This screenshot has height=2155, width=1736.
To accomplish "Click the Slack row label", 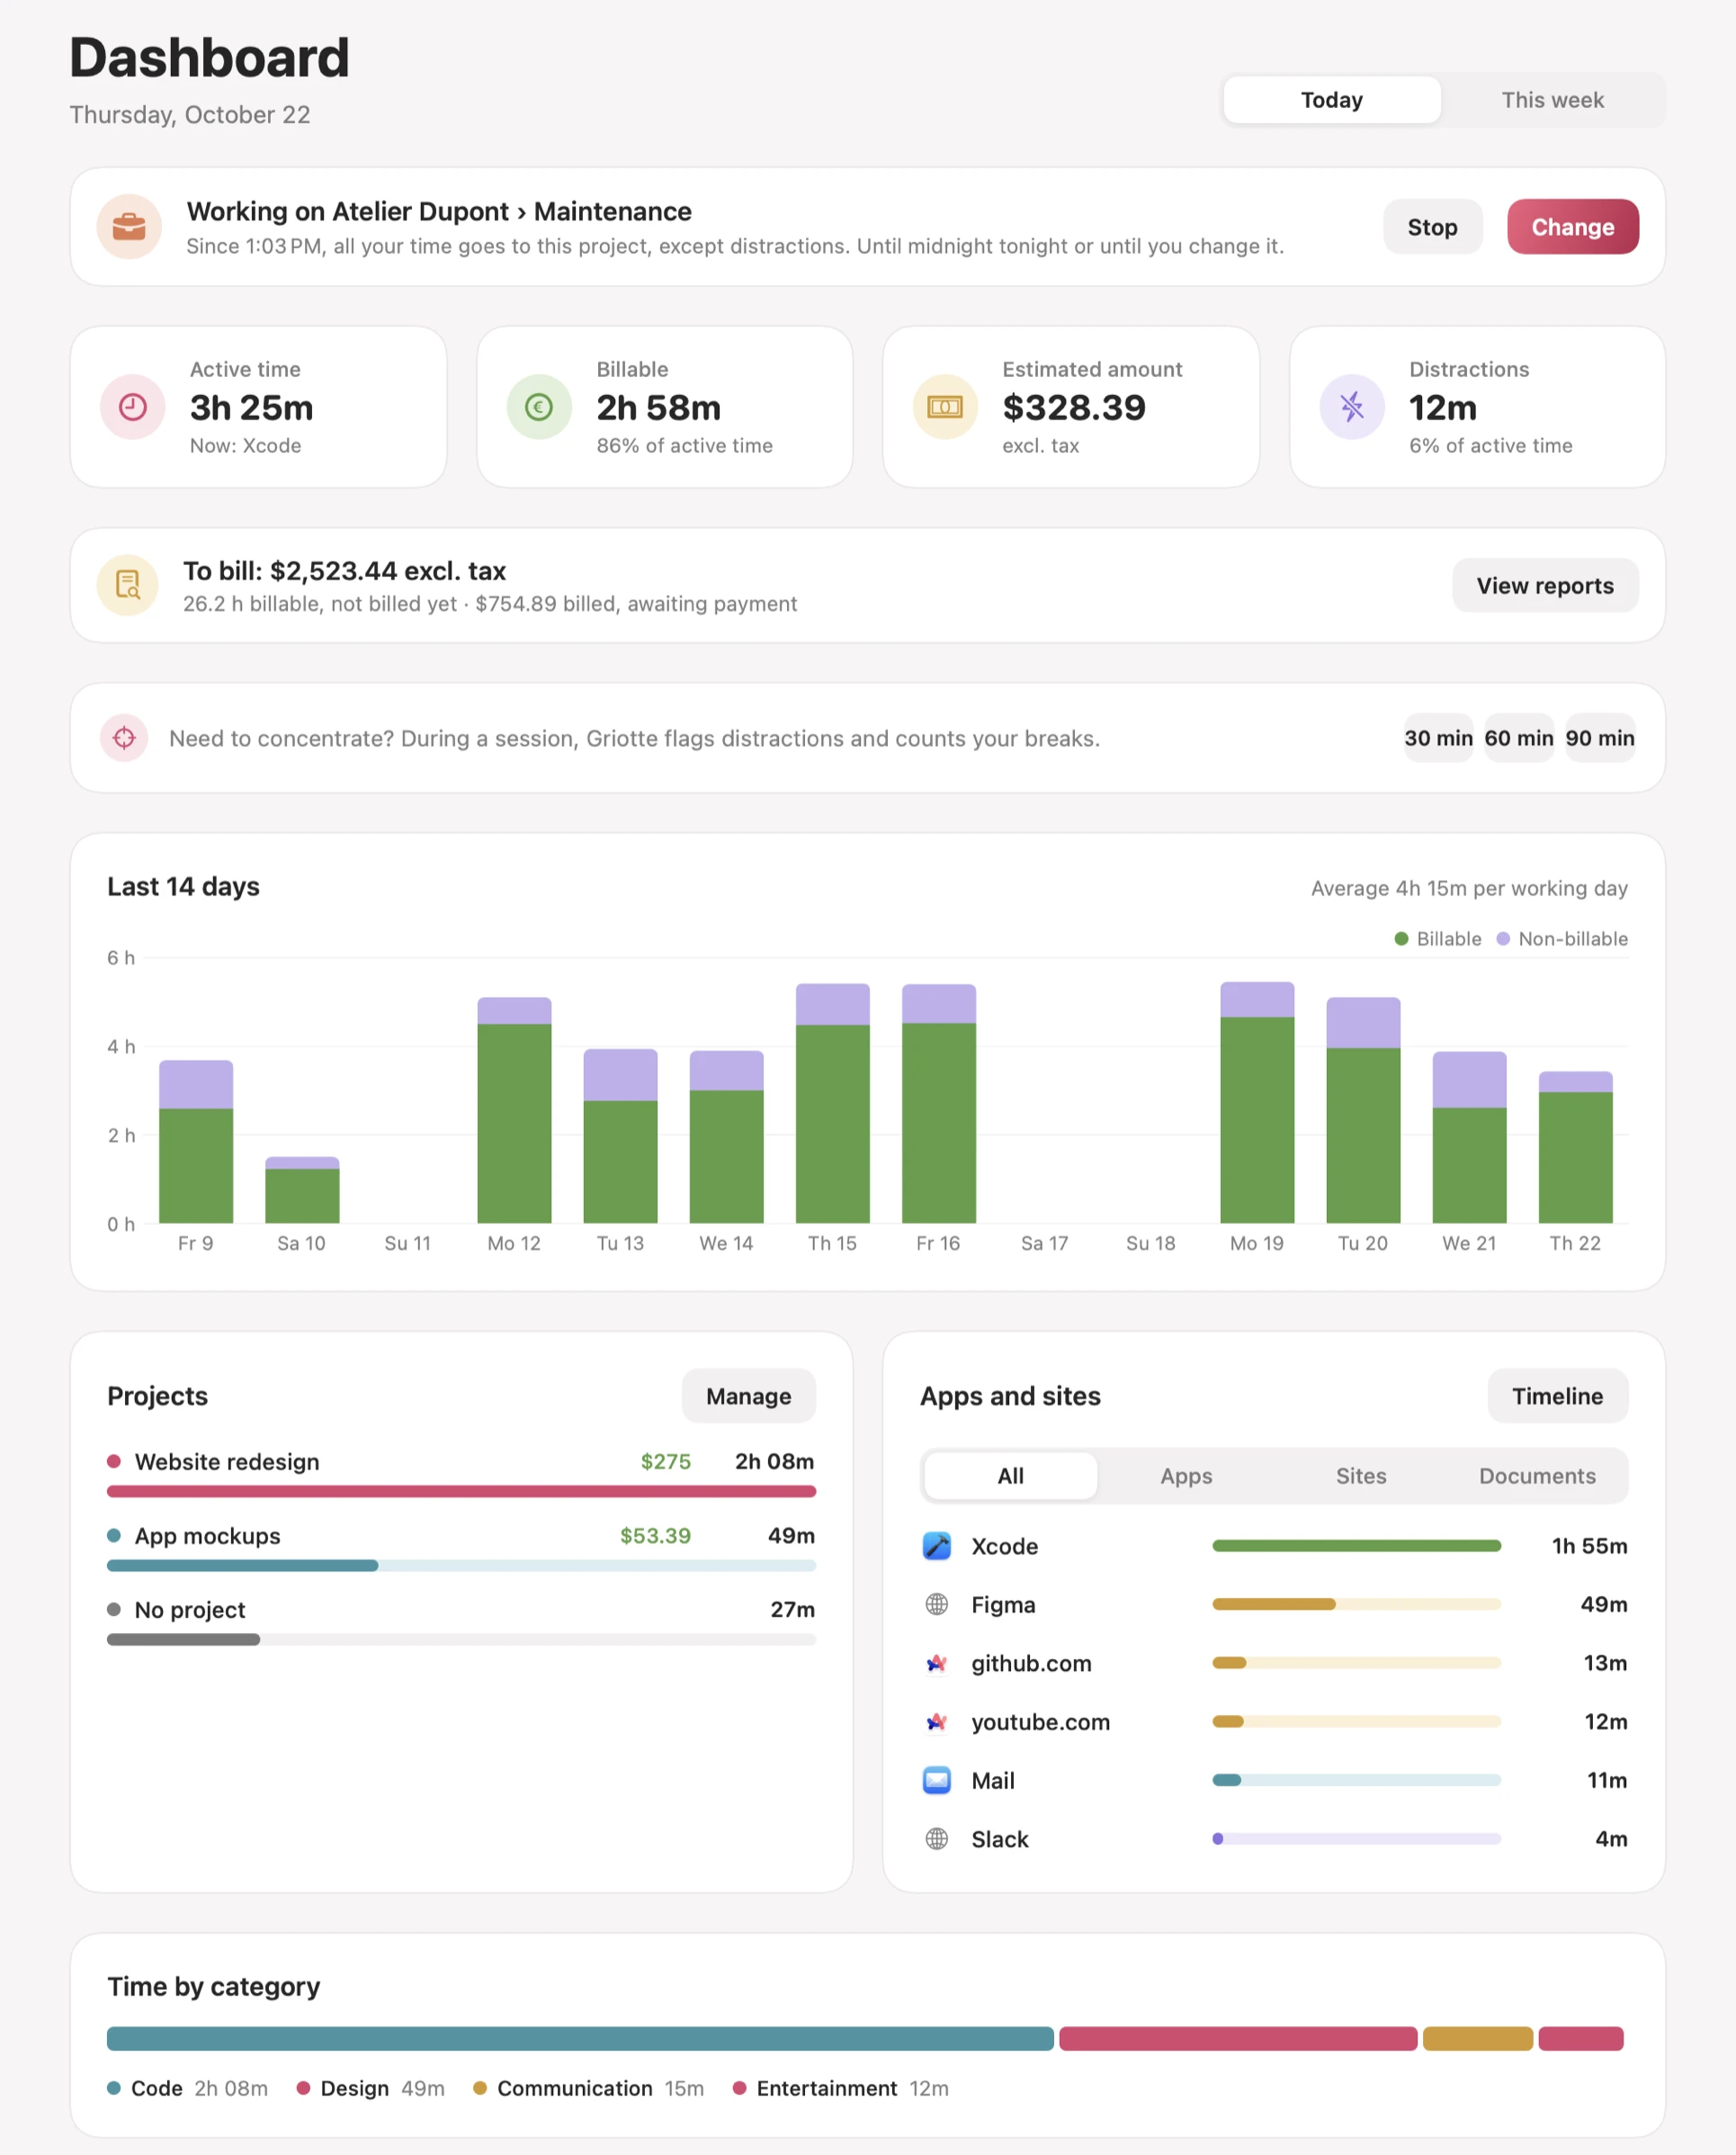I will (x=1000, y=1839).
